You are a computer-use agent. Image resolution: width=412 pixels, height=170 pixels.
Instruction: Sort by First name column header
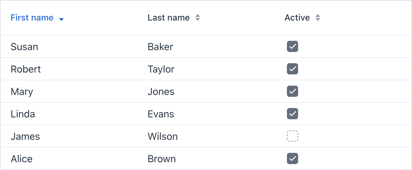coord(32,18)
